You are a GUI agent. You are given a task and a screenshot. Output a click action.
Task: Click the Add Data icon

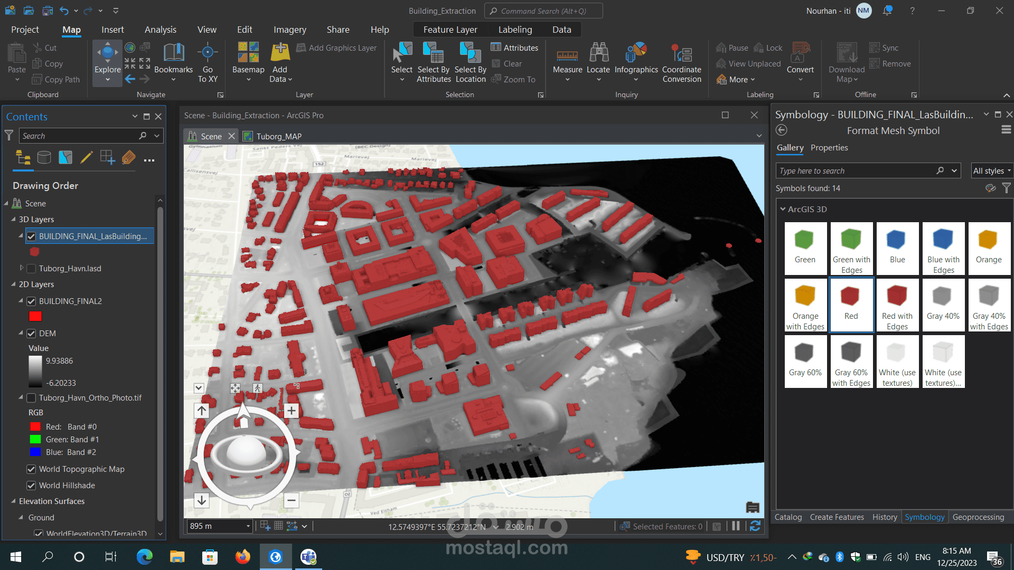pos(280,53)
